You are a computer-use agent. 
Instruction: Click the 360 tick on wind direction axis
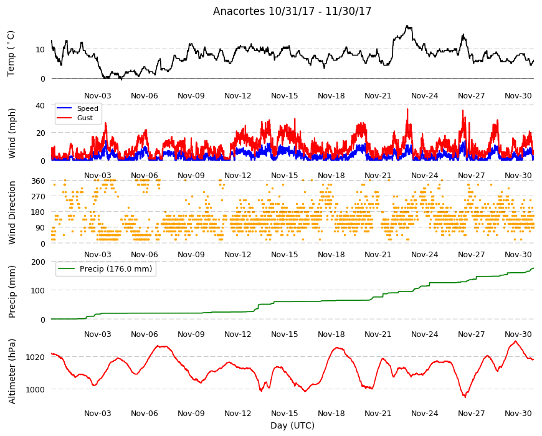point(39,181)
